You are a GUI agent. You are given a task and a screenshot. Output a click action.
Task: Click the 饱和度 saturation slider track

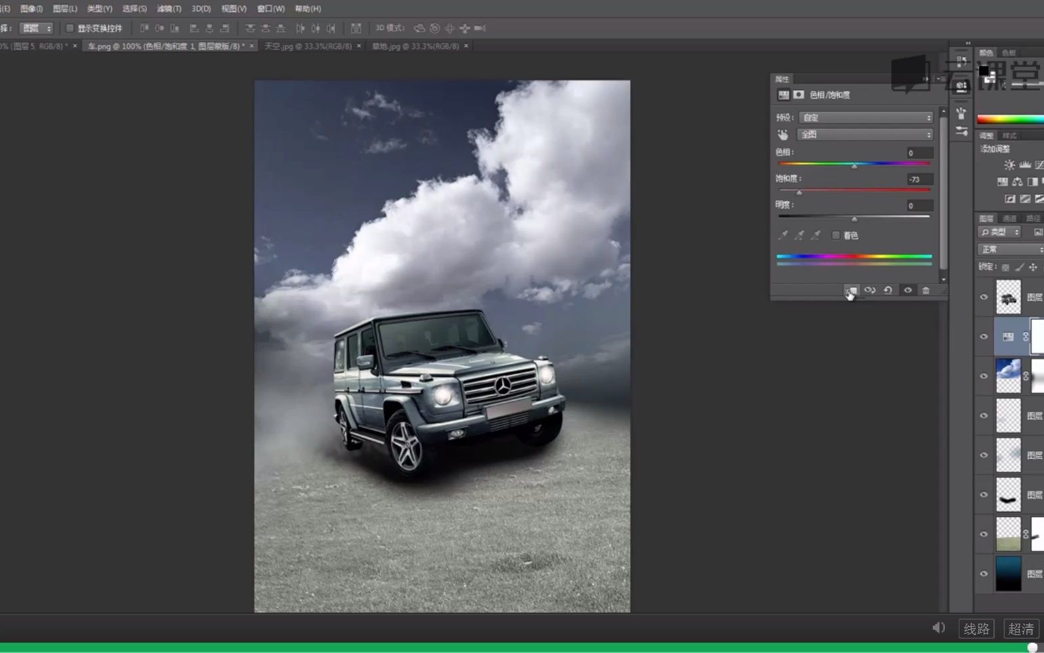point(854,190)
